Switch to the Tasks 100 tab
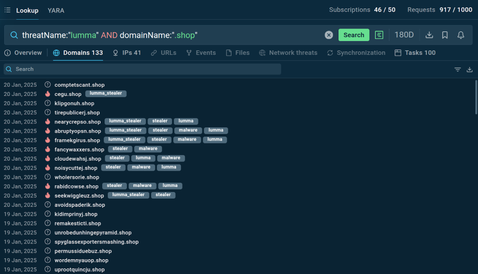 click(415, 53)
